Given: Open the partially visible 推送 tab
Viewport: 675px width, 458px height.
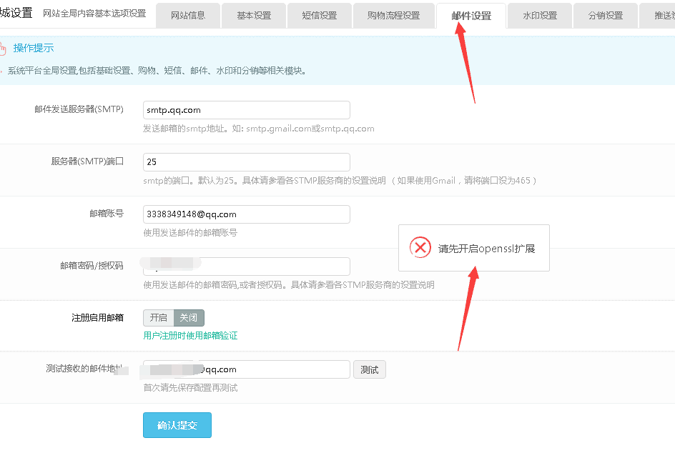Looking at the screenshot, I should click(x=661, y=16).
